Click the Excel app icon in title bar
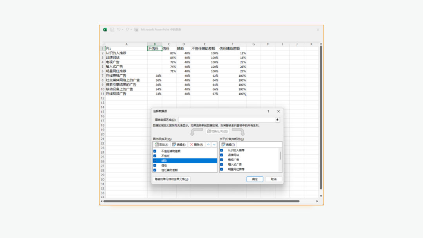This screenshot has height=238, width=423. (105, 30)
